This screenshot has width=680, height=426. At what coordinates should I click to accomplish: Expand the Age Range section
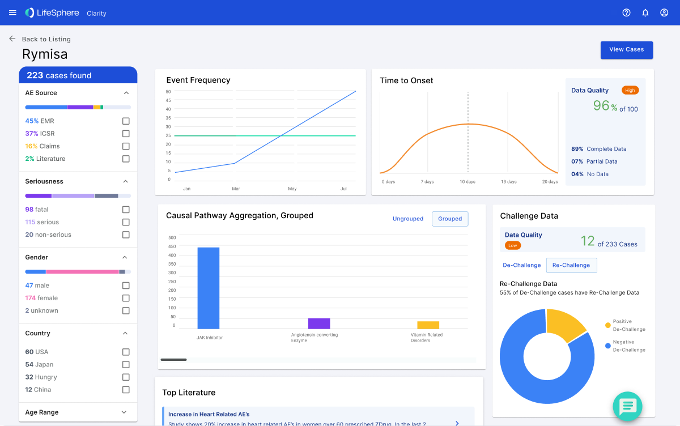point(125,412)
